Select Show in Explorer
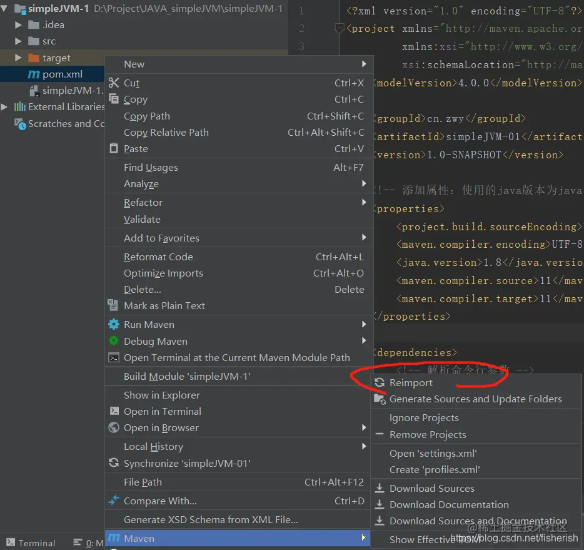 (238, 395)
